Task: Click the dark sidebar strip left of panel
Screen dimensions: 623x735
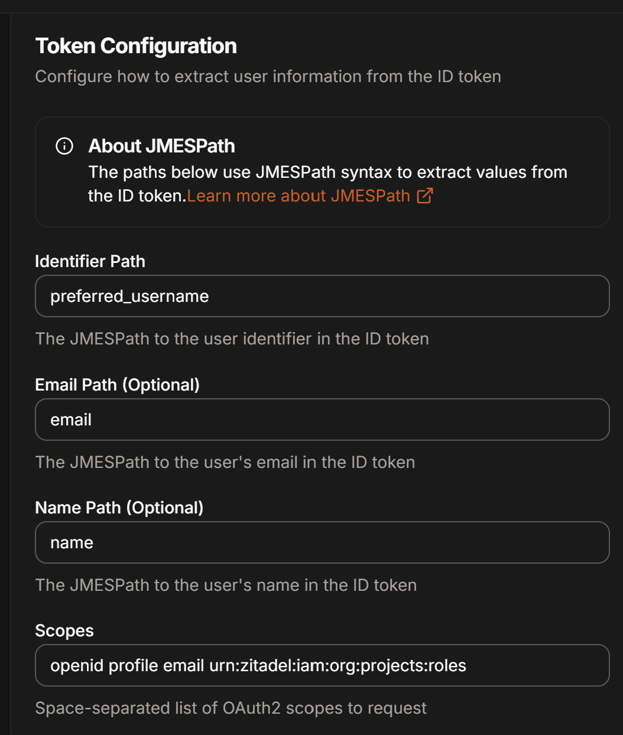Action: pos(5,373)
